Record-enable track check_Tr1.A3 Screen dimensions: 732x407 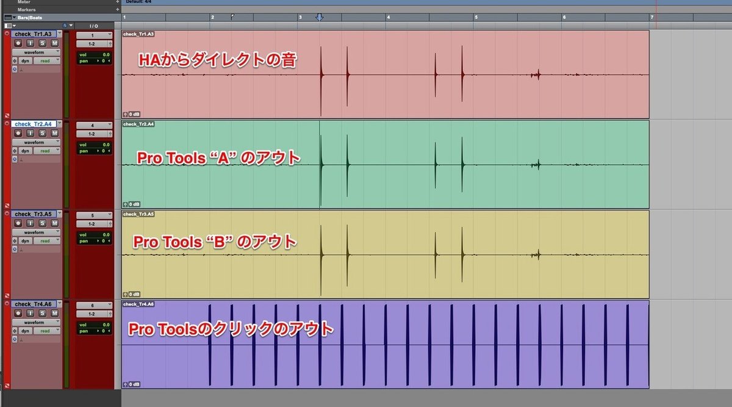pos(18,43)
